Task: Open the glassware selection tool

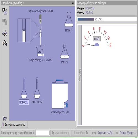Action: (x=5, y=33)
